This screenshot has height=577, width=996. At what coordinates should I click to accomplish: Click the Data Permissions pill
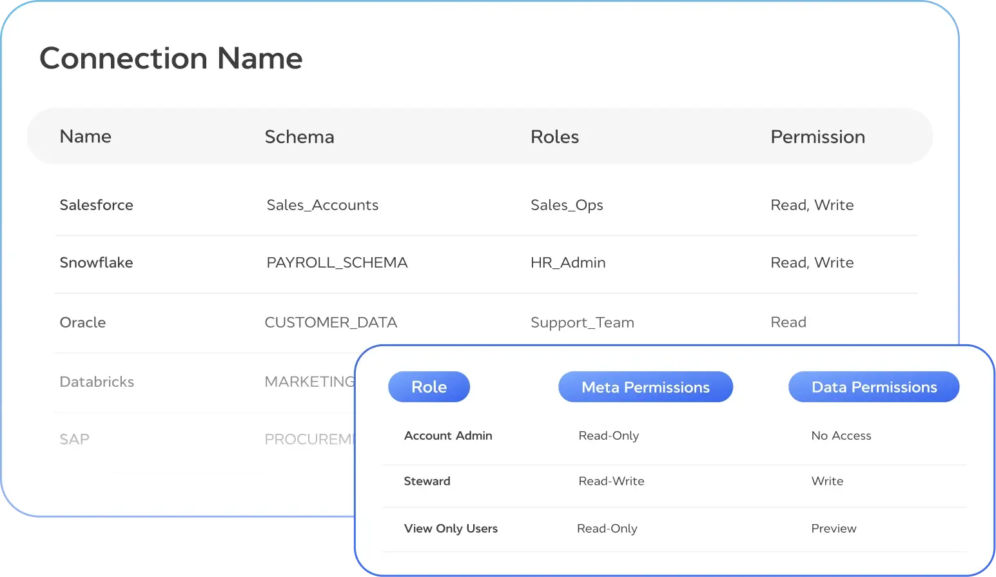click(x=874, y=387)
